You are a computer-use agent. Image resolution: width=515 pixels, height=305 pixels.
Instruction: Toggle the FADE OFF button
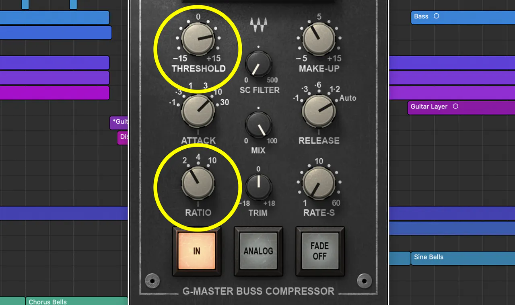pos(319,251)
